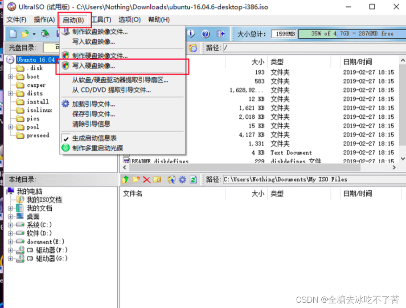Click the vertical scrollbar down arrow in disc list

[402, 159]
